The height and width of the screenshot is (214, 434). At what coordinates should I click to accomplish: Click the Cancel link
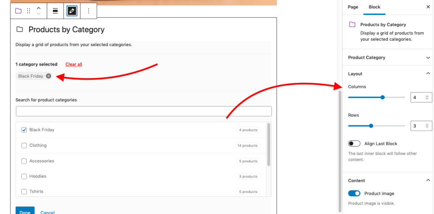coord(47,212)
